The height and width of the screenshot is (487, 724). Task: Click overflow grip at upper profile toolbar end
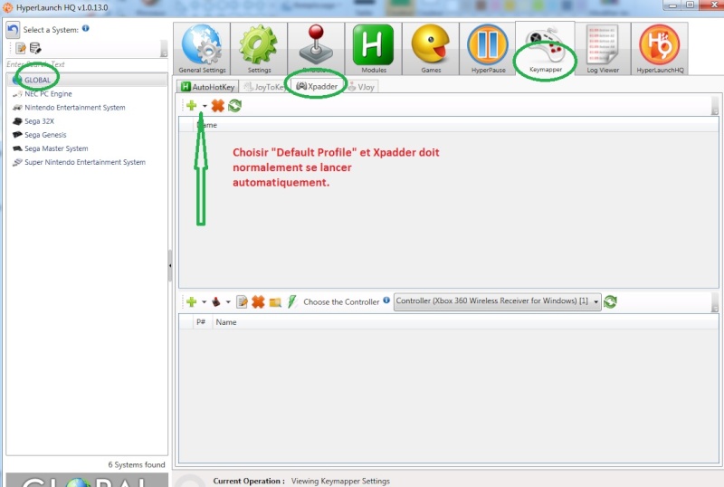click(x=715, y=106)
